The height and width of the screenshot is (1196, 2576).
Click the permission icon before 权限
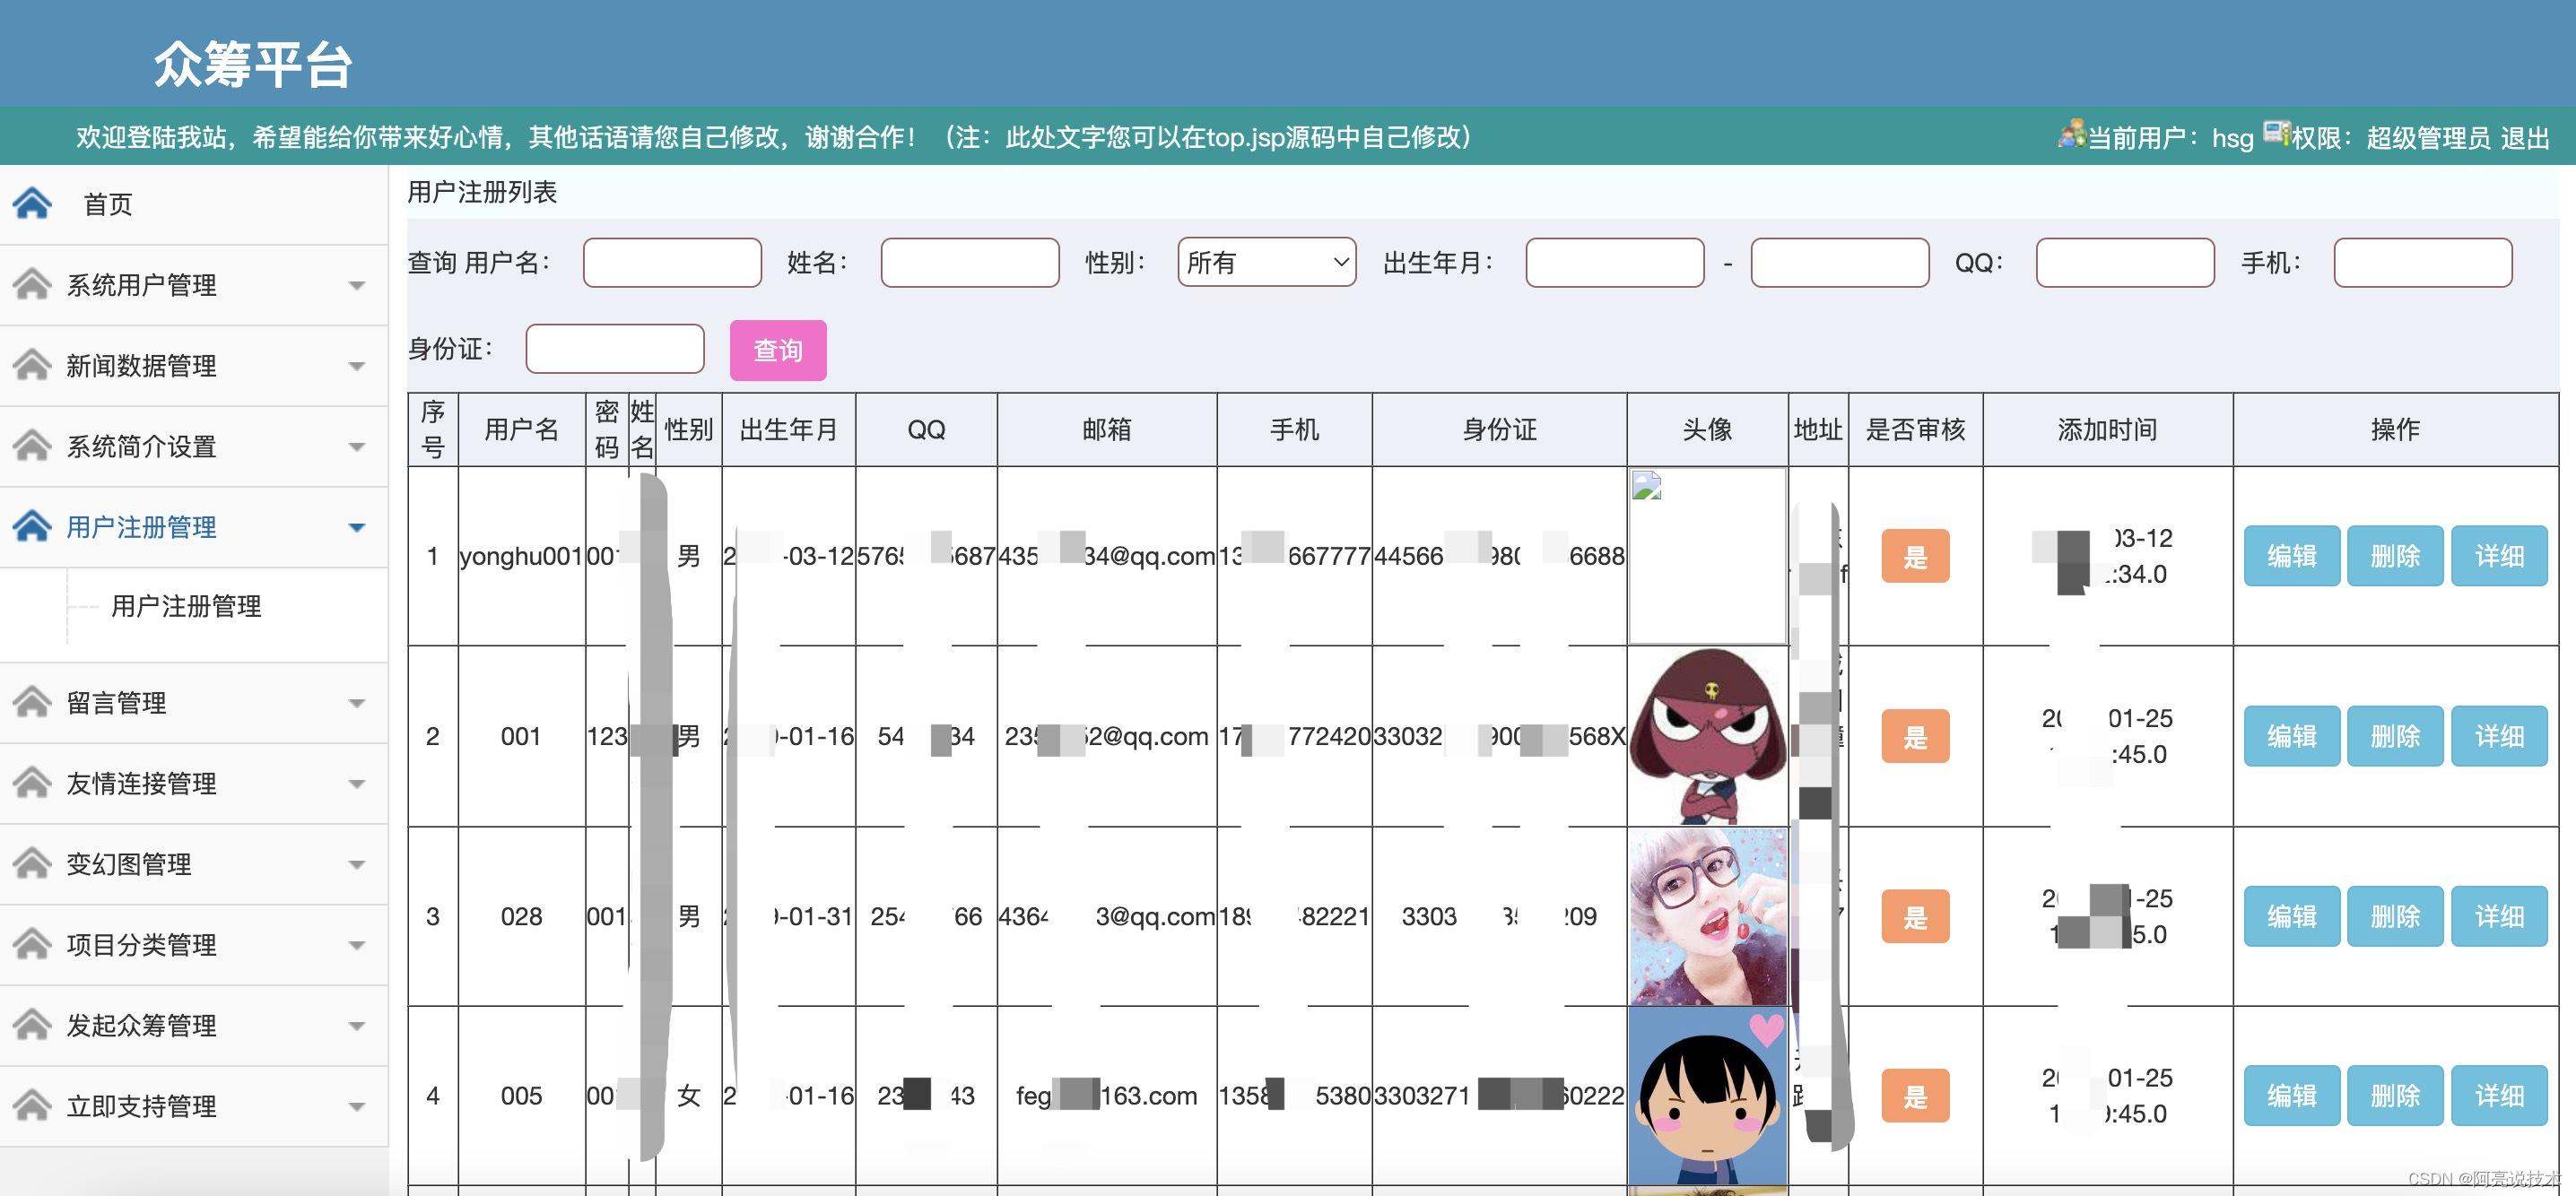[x=2276, y=133]
